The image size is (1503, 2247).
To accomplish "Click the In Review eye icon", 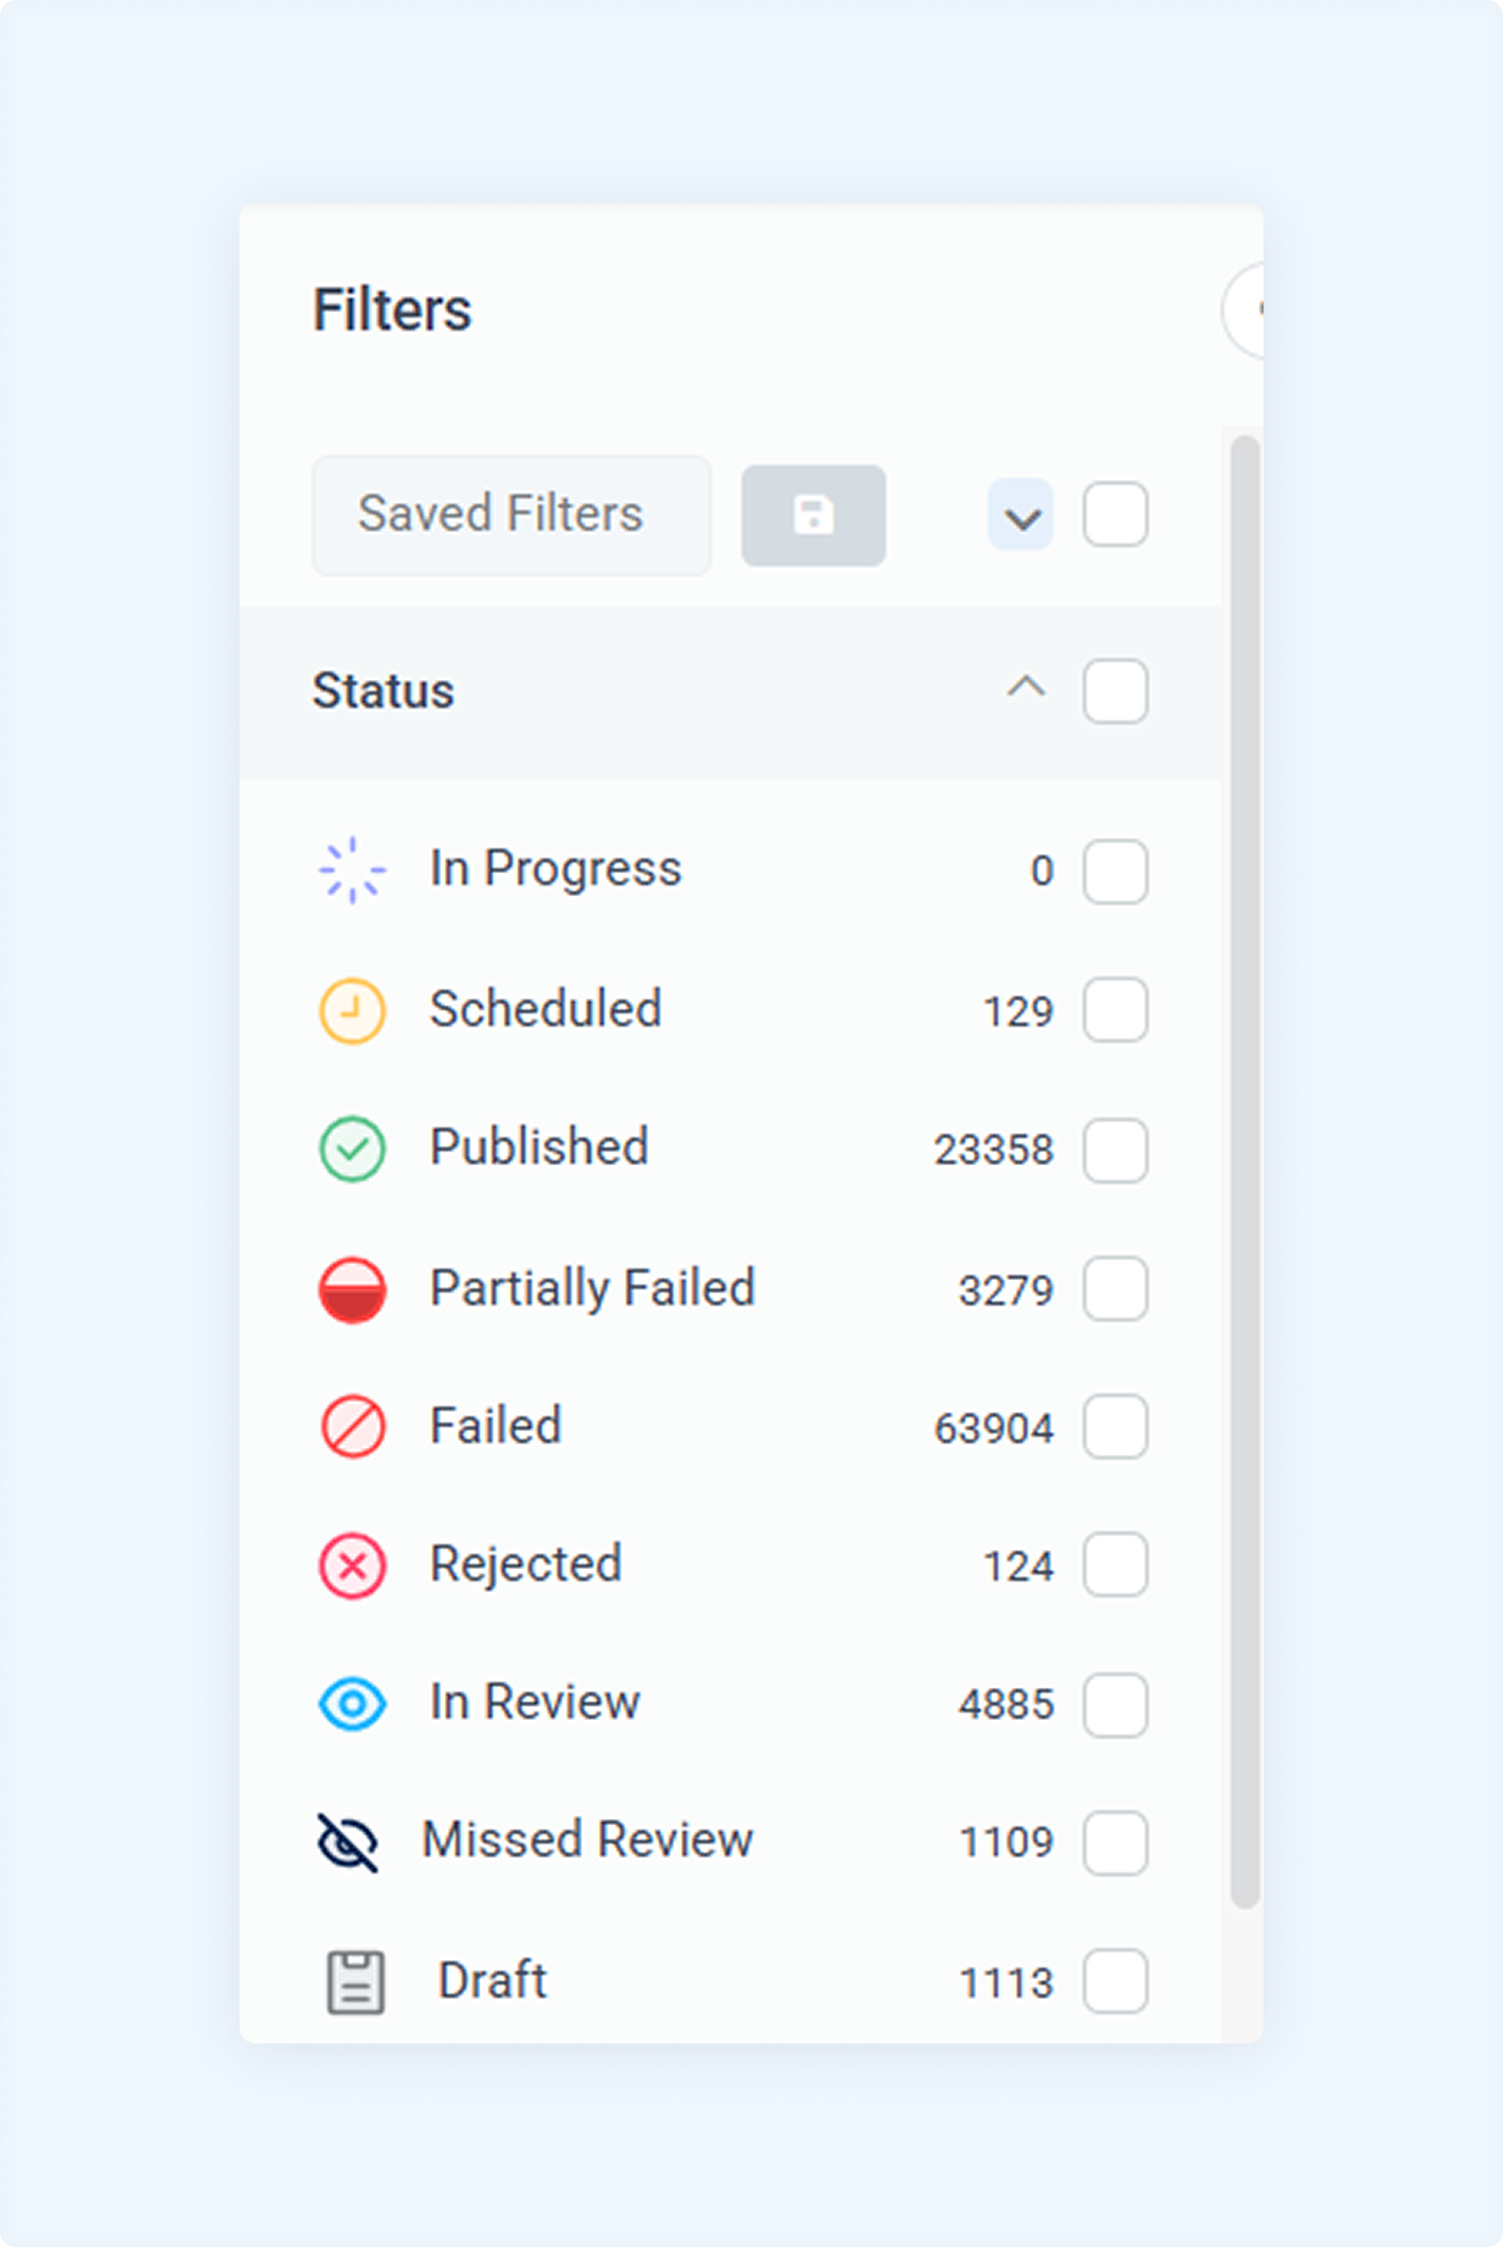I will pos(352,1704).
